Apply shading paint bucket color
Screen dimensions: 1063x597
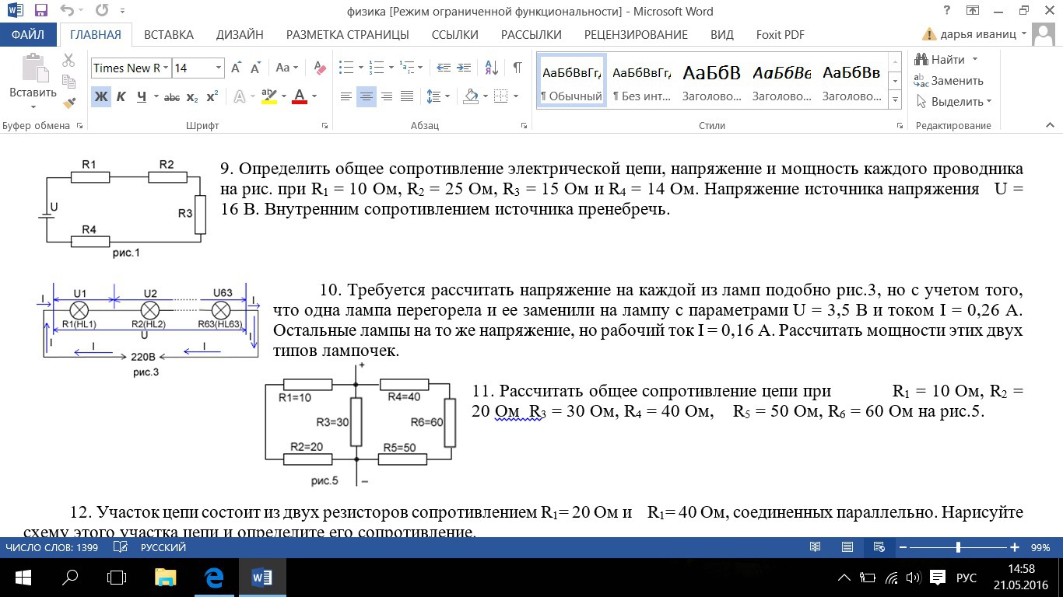tap(469, 97)
